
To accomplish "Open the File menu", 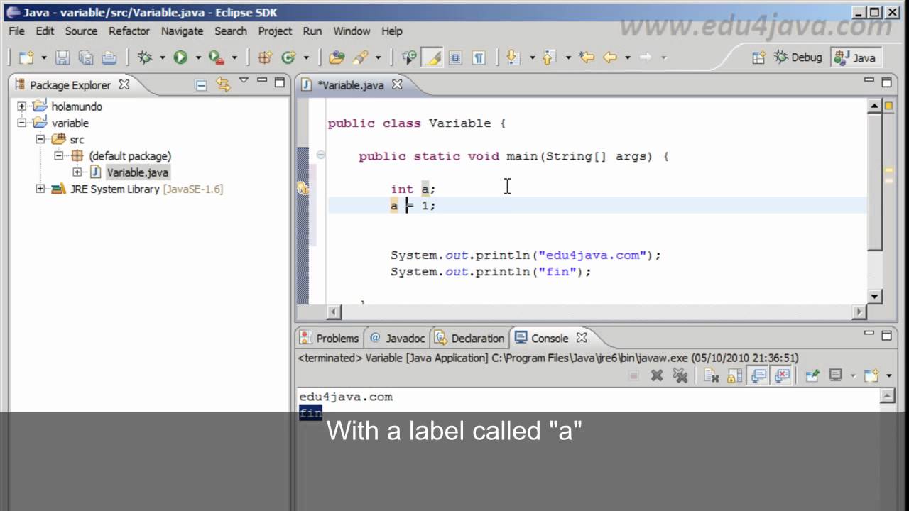I will tap(16, 31).
